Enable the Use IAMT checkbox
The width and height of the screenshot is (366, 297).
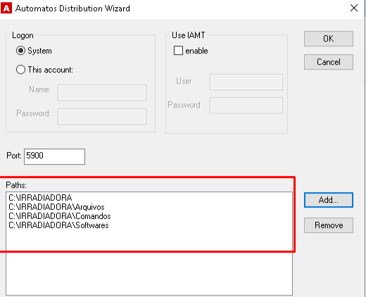[178, 51]
